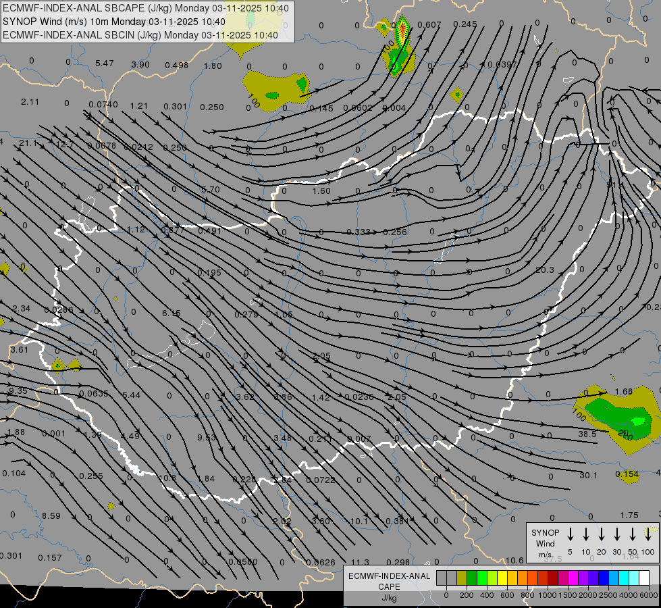
Task: Pick the bright green swatch before the 400 tick
Action: click(482, 578)
